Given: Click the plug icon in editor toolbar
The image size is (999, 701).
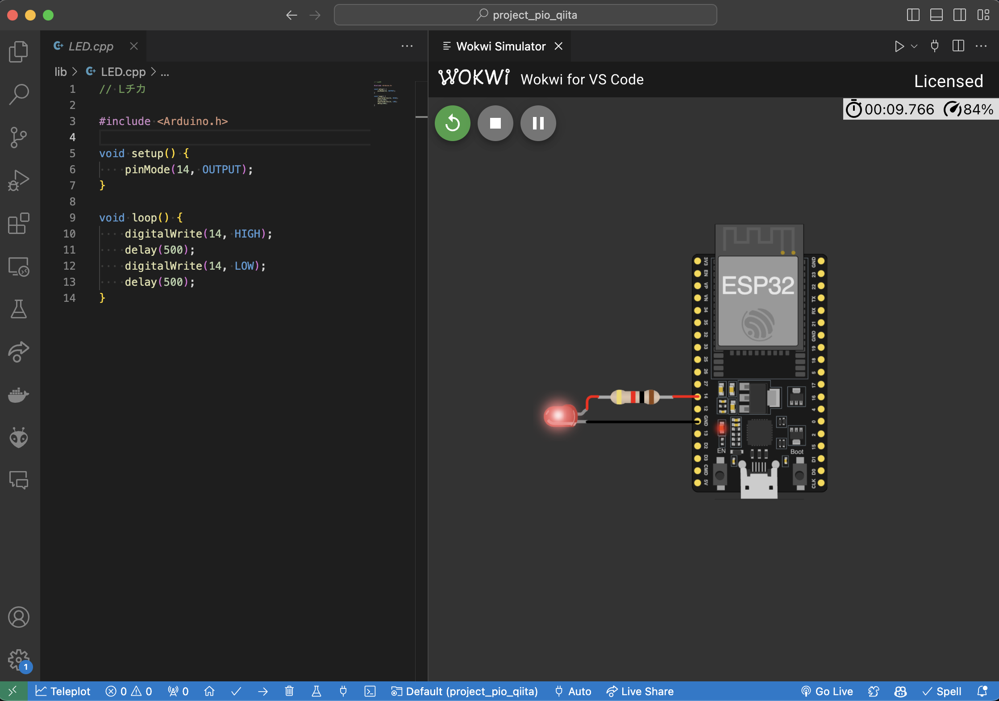Looking at the screenshot, I should (x=935, y=46).
